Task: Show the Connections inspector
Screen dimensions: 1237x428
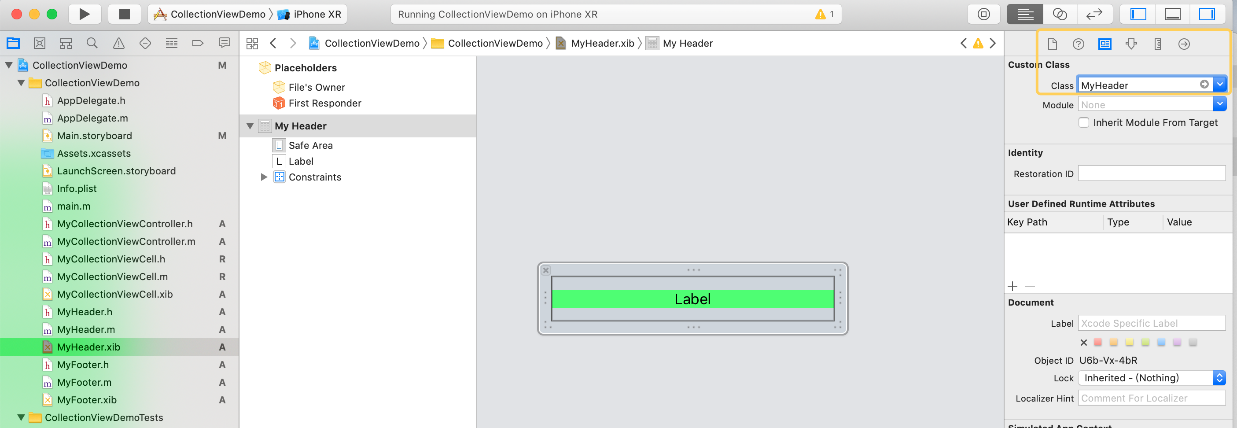Action: (1184, 44)
